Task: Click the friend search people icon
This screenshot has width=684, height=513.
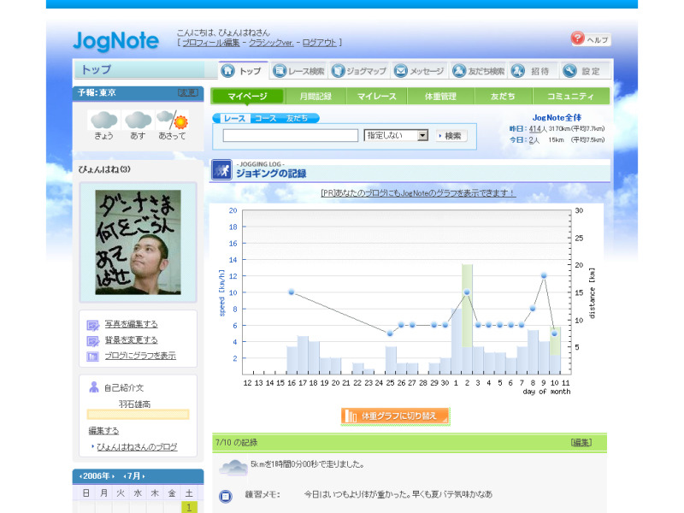Action: tap(459, 71)
